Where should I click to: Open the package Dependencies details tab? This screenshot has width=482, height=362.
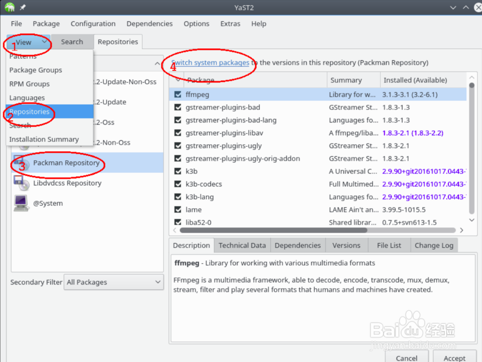click(297, 245)
